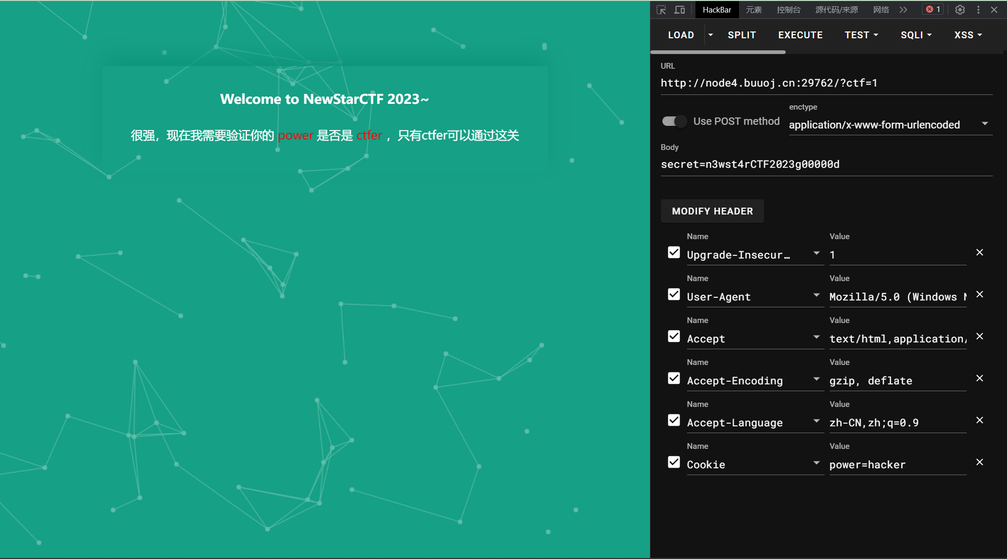Click the MODIFY HEADER button
Image resolution: width=1007 pixels, height=559 pixels.
click(712, 211)
